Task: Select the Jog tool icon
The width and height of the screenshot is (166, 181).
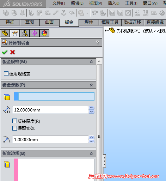Action: click(56, 13)
